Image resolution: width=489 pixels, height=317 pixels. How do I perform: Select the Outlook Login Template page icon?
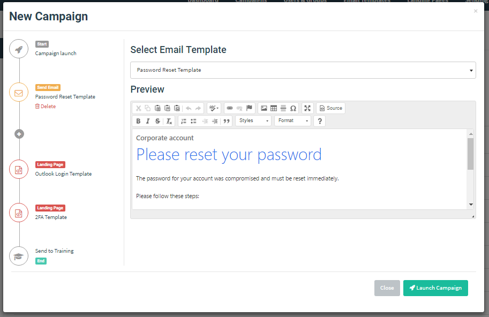click(19, 169)
